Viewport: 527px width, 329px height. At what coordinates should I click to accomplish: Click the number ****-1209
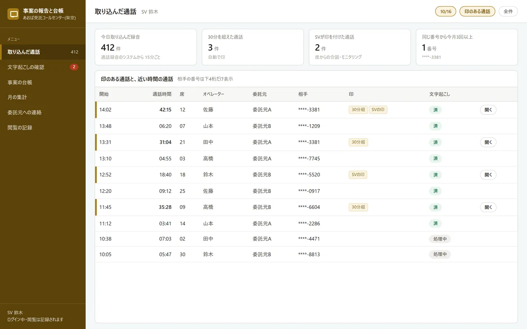point(309,126)
